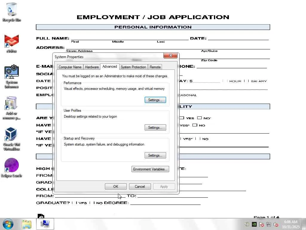Cancel the System Properties dialog
Screen dimensions: 306x230
(x=140, y=186)
